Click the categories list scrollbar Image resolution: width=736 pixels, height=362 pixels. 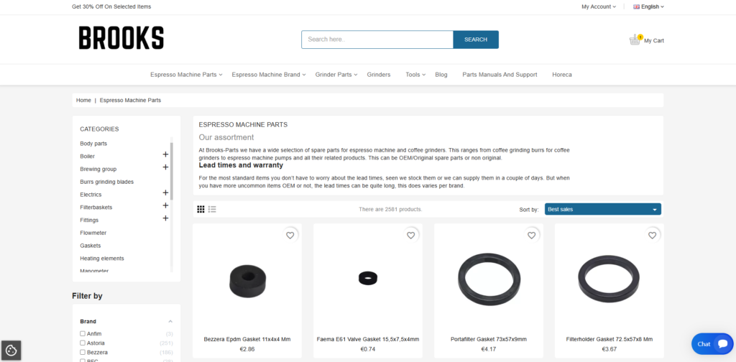171,171
